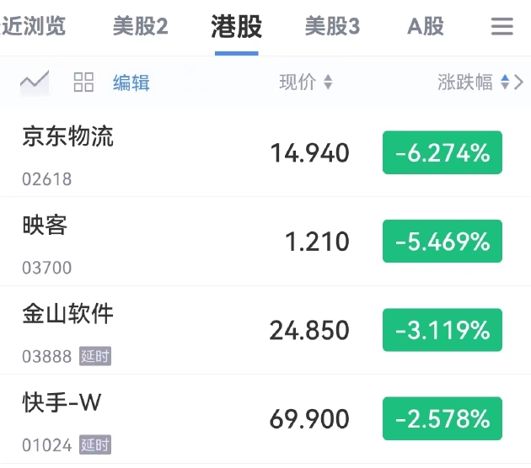Click 延时 tag under 快手-W
This screenshot has width=531, height=468.
95,444
